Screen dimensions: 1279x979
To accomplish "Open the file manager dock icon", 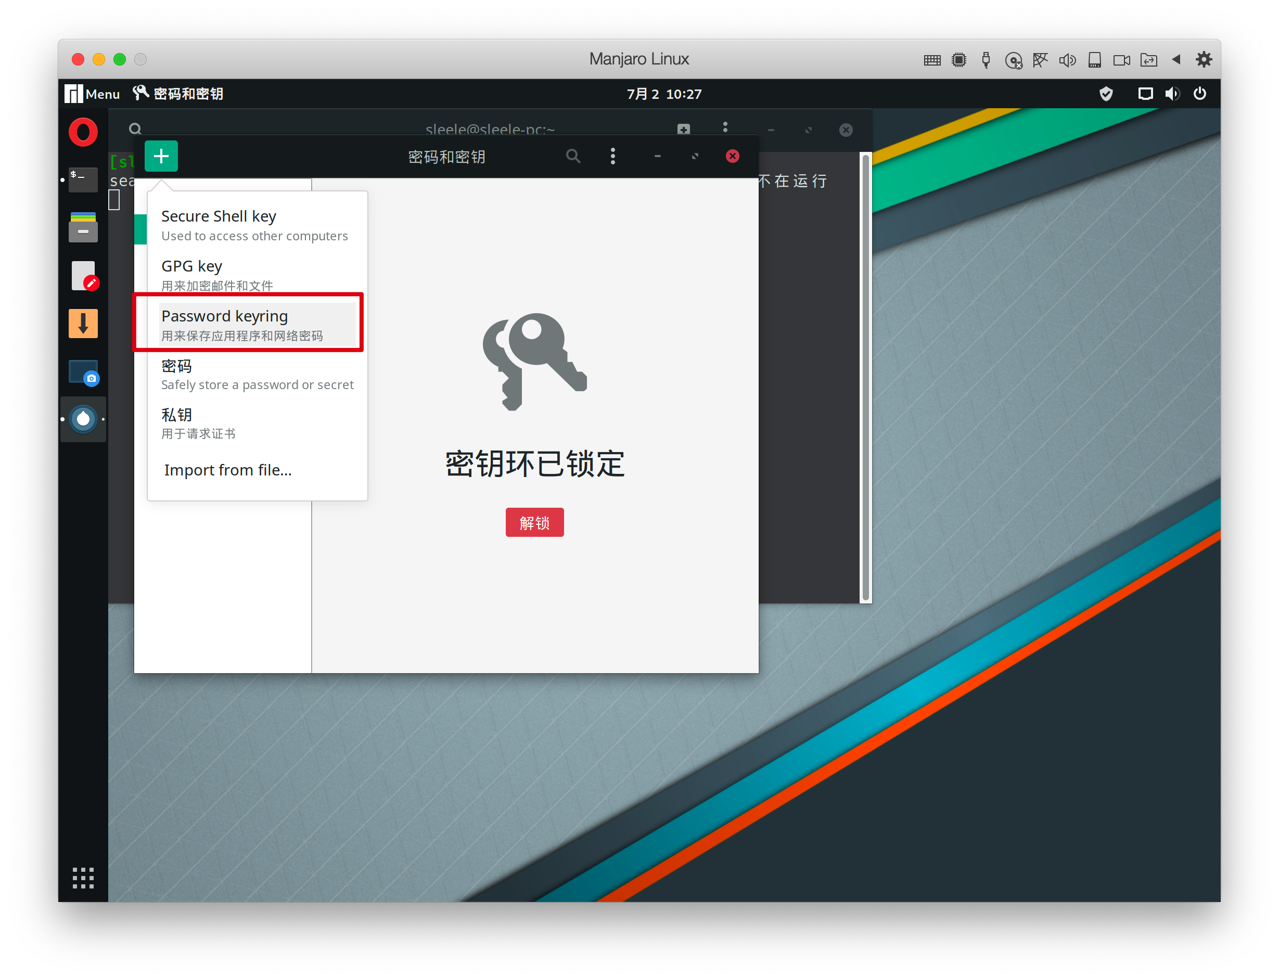I will tap(83, 227).
